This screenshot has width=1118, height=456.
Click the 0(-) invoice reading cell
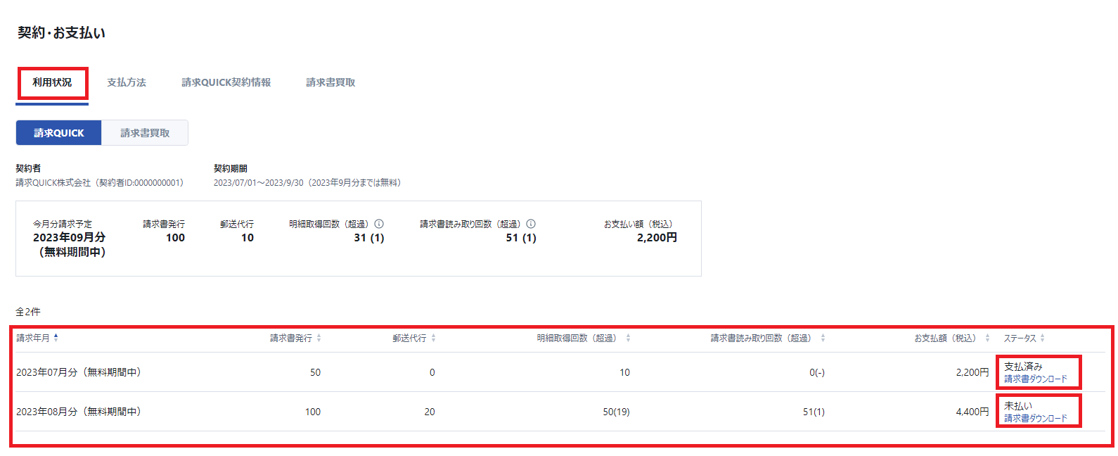coord(817,372)
